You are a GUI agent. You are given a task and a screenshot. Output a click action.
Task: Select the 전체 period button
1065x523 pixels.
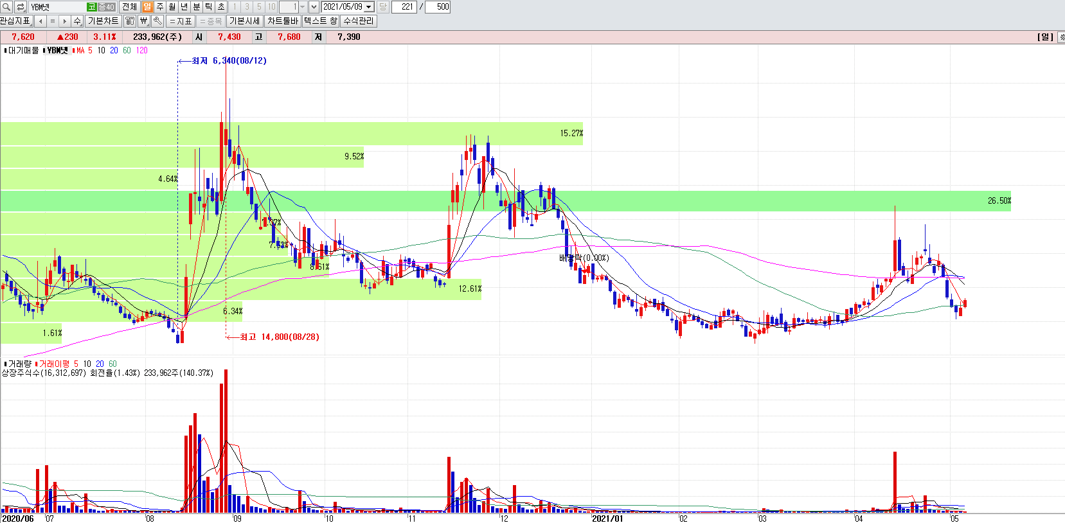click(x=129, y=6)
